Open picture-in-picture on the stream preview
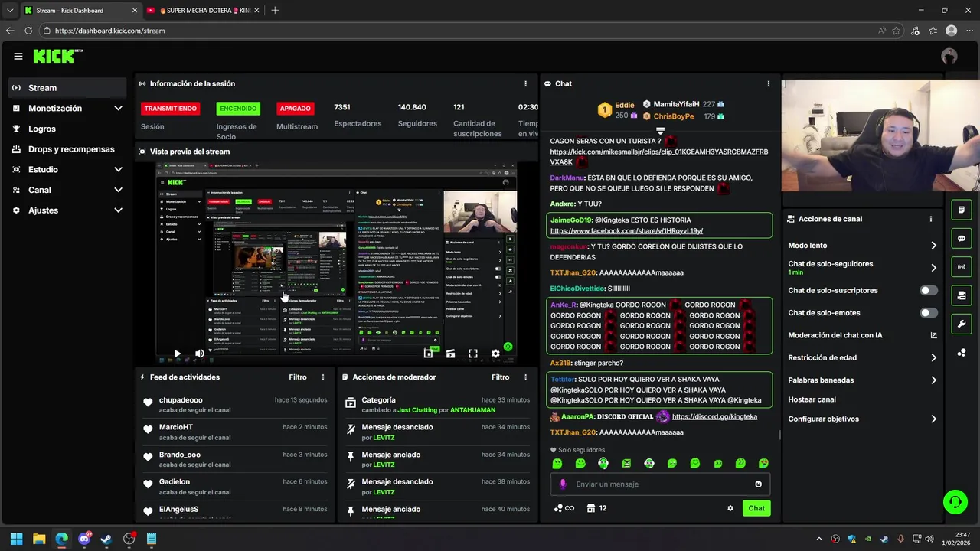Viewport: 980px width, 551px height. 428,354
